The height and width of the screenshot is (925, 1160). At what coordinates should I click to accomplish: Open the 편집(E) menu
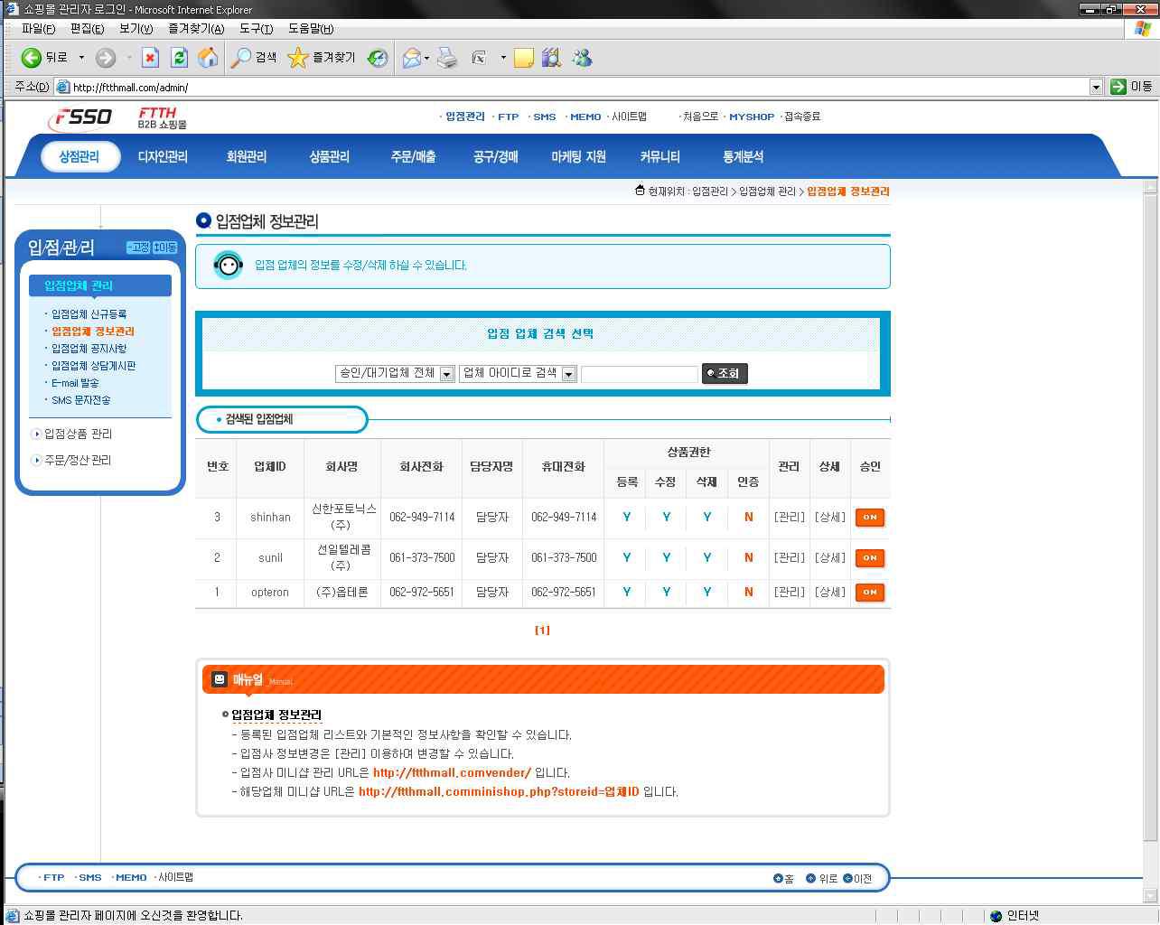point(87,29)
